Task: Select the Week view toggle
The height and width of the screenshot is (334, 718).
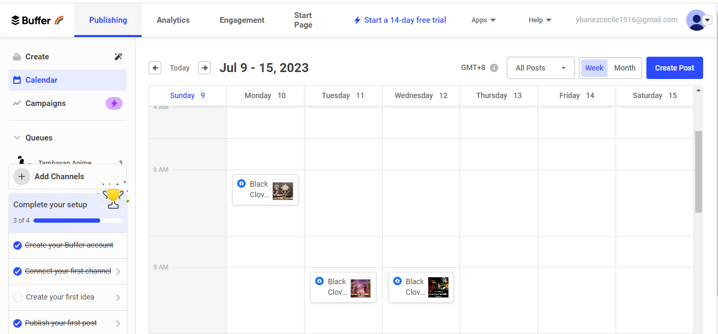Action: click(594, 68)
